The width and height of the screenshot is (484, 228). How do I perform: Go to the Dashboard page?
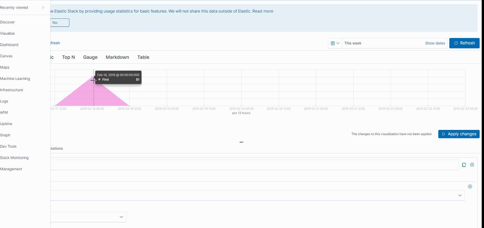[x=9, y=45]
